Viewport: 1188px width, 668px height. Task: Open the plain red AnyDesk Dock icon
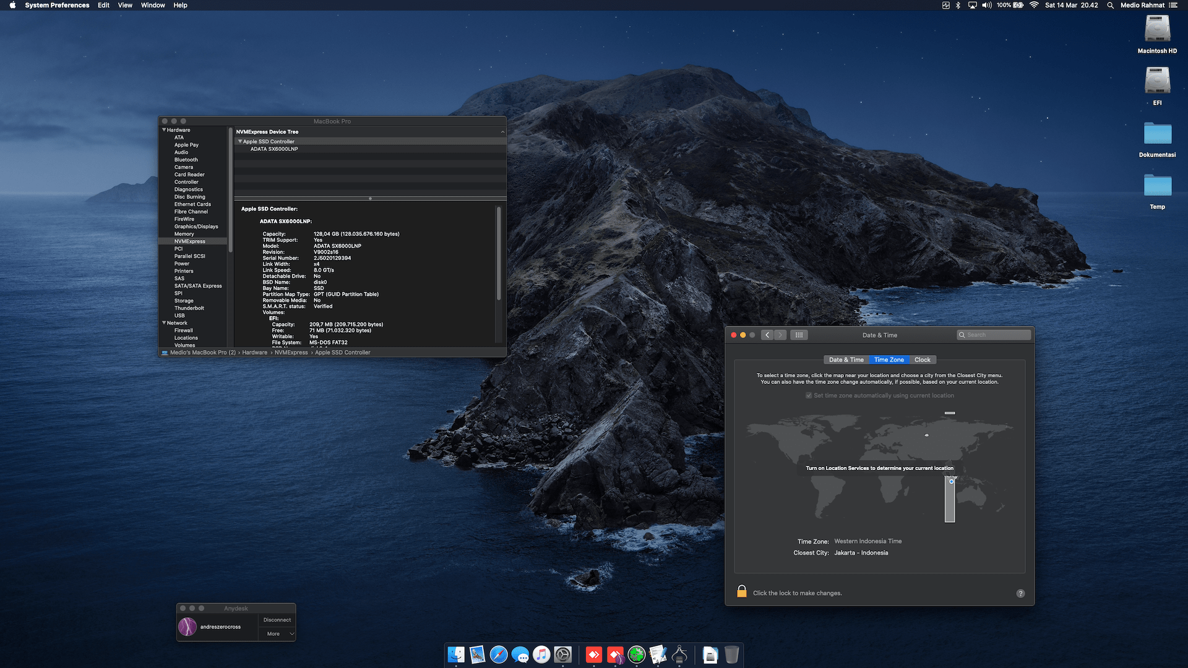click(594, 654)
